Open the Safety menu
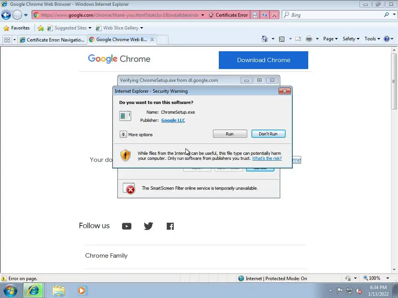 (x=351, y=39)
